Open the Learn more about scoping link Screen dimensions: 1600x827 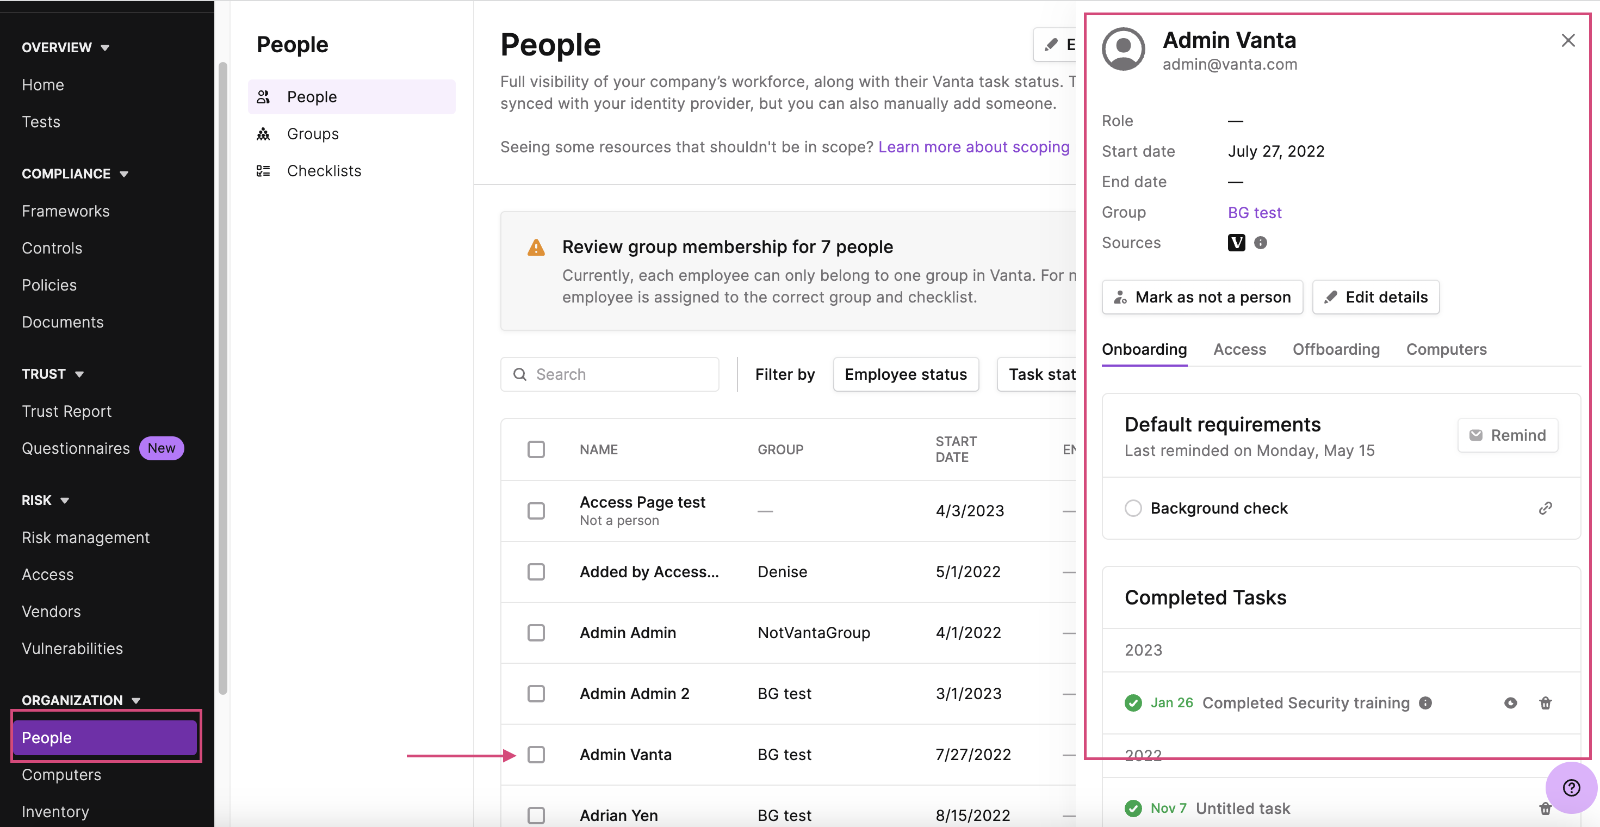(x=973, y=147)
